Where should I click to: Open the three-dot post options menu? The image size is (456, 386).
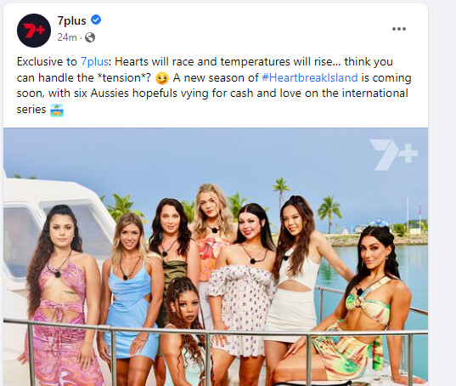point(399,29)
